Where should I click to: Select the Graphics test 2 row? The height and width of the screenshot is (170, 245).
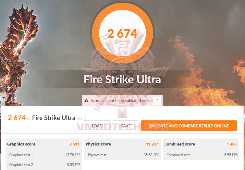(44, 165)
